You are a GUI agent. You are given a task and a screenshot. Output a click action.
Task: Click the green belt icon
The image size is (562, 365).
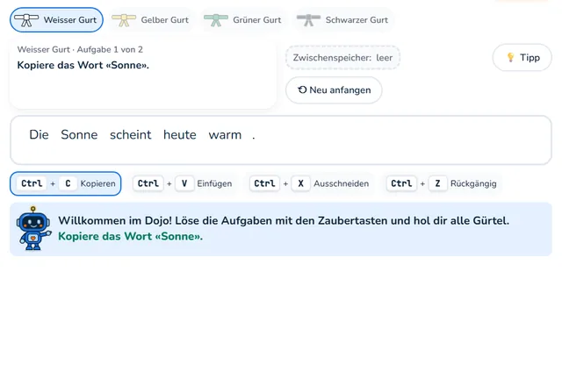pyautogui.click(x=216, y=20)
